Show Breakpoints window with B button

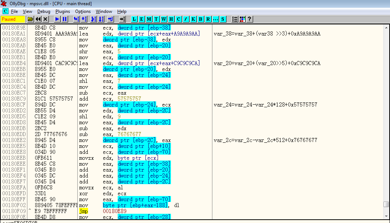[x=201, y=19]
